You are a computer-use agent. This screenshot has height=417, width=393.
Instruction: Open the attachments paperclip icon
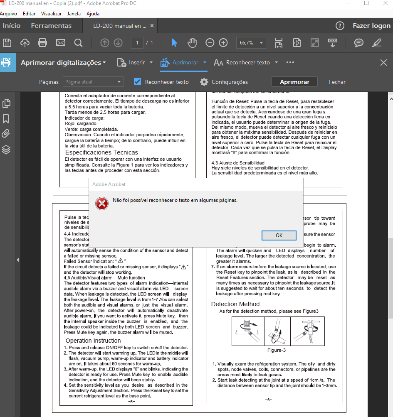6,133
